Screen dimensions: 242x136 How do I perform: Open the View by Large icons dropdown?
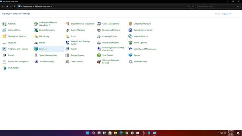(226, 14)
